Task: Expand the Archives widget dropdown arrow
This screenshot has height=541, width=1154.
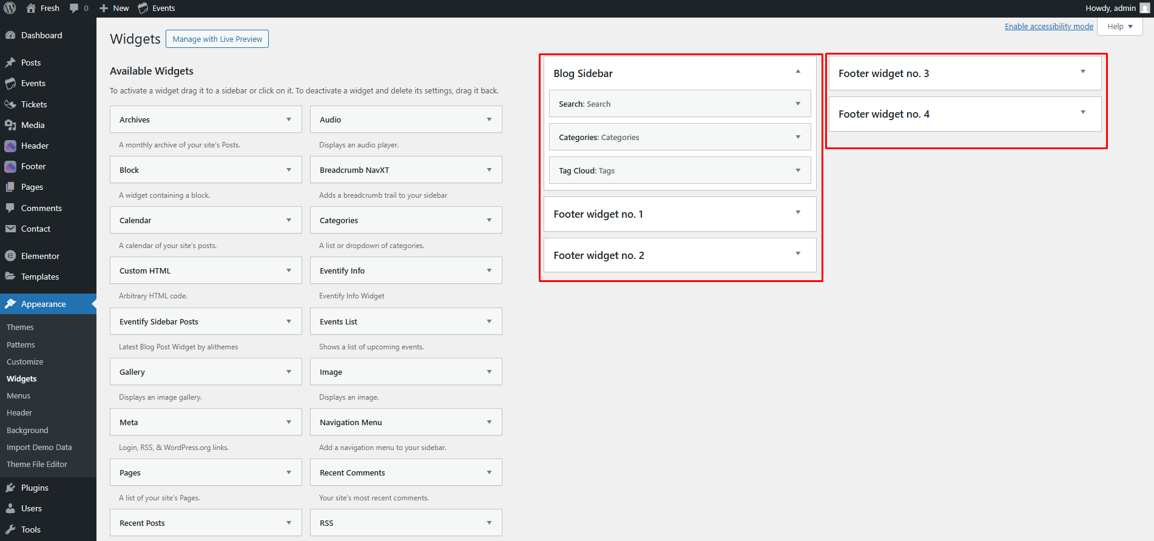Action: pyautogui.click(x=289, y=119)
